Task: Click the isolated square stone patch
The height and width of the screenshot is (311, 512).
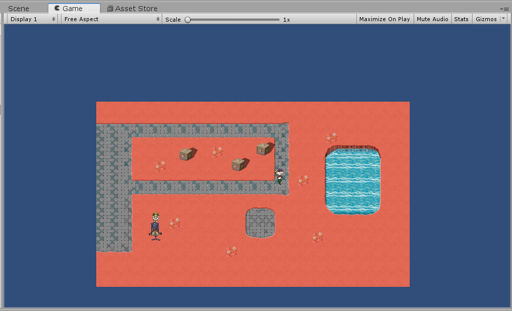Action: coord(260,223)
